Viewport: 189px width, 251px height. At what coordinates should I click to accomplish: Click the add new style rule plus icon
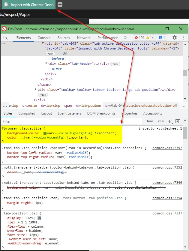point(169,121)
